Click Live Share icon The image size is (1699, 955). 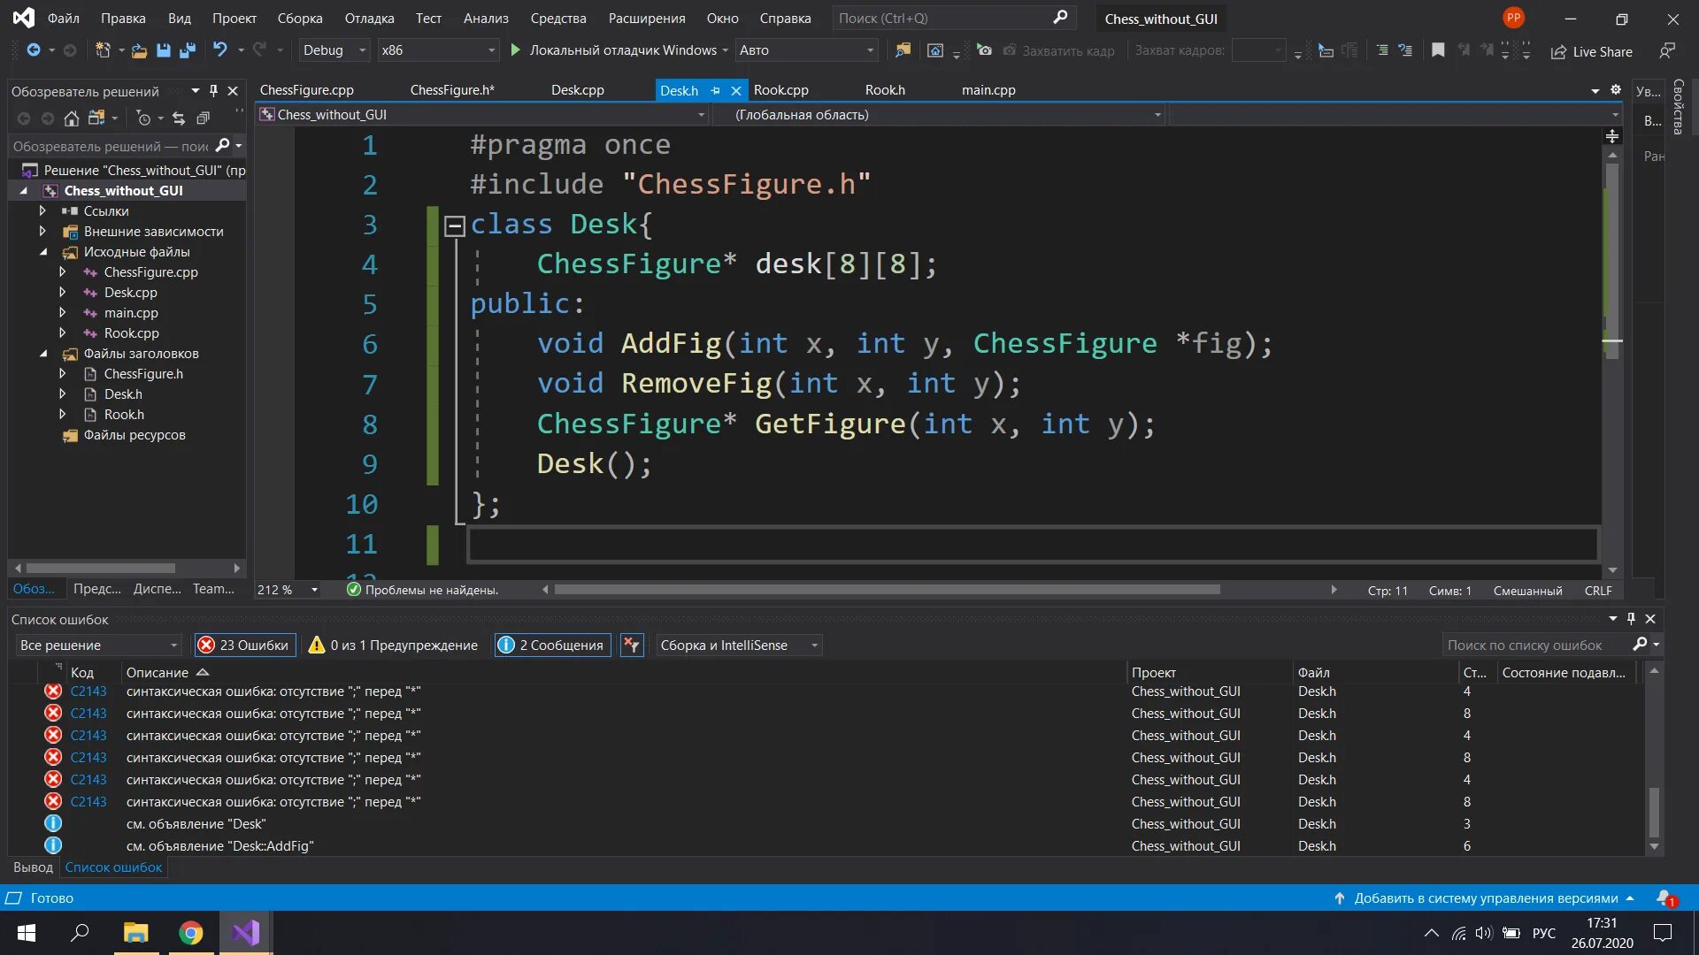click(1558, 52)
